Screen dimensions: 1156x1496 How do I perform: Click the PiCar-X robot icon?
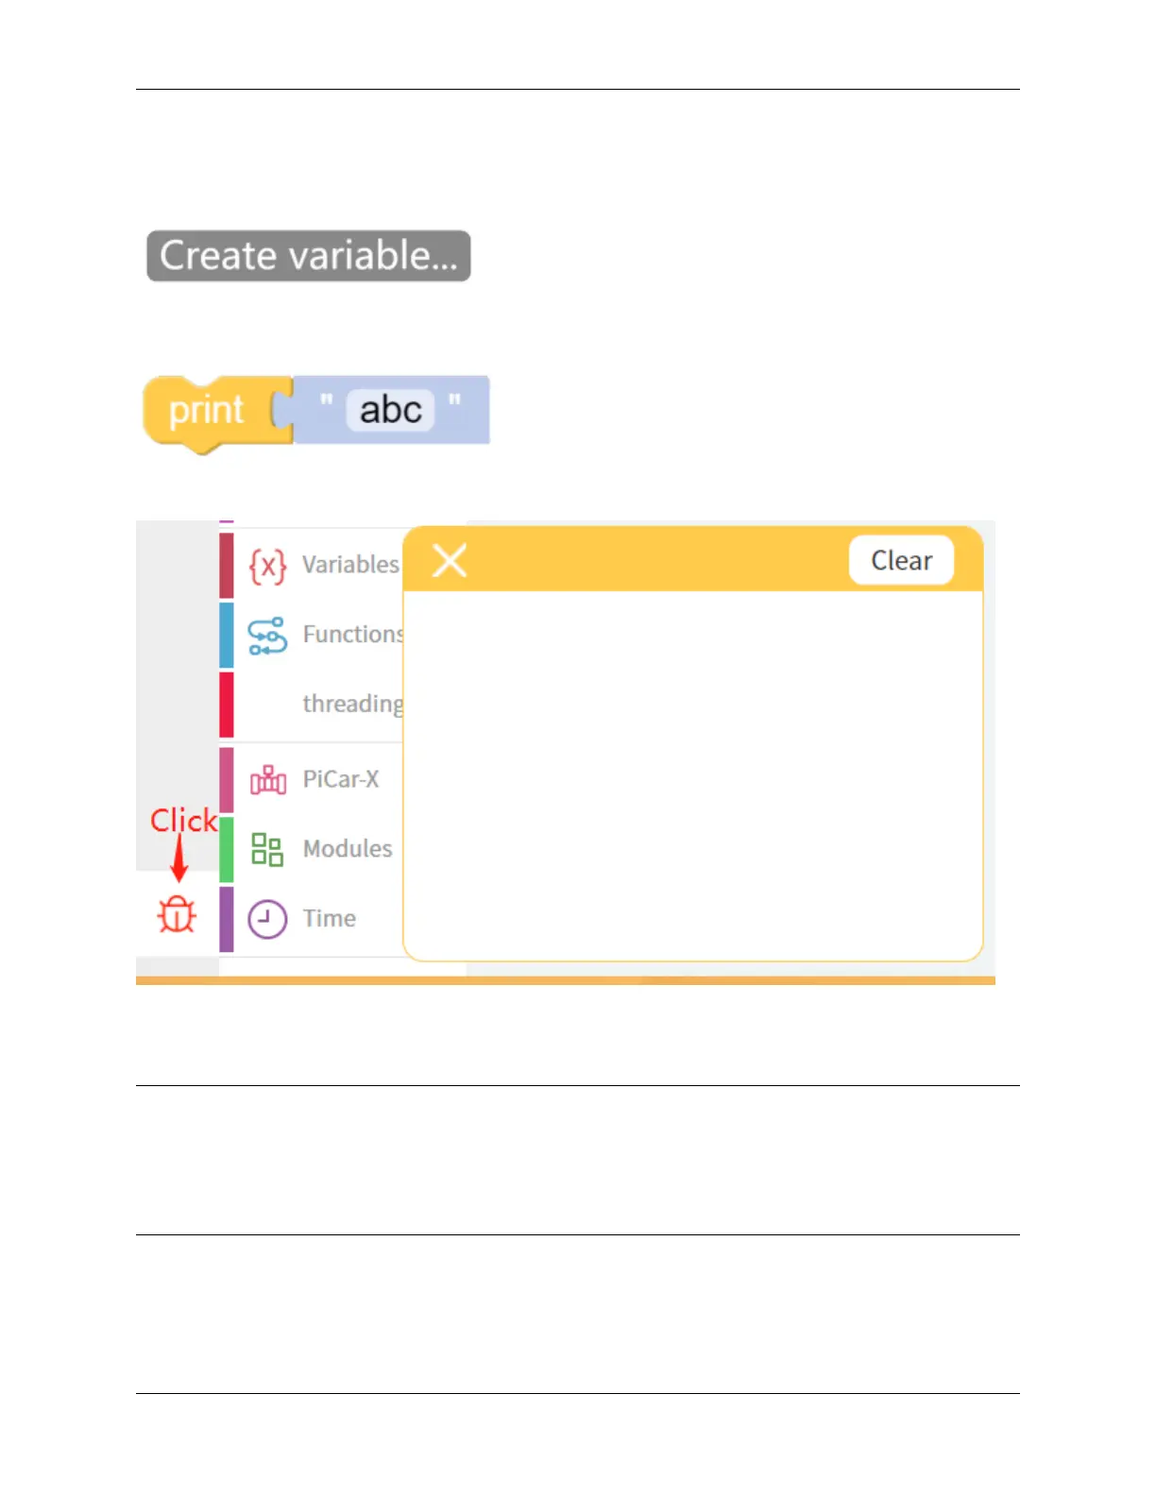click(268, 780)
